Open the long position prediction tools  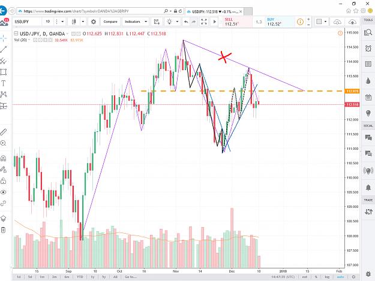coord(4,105)
